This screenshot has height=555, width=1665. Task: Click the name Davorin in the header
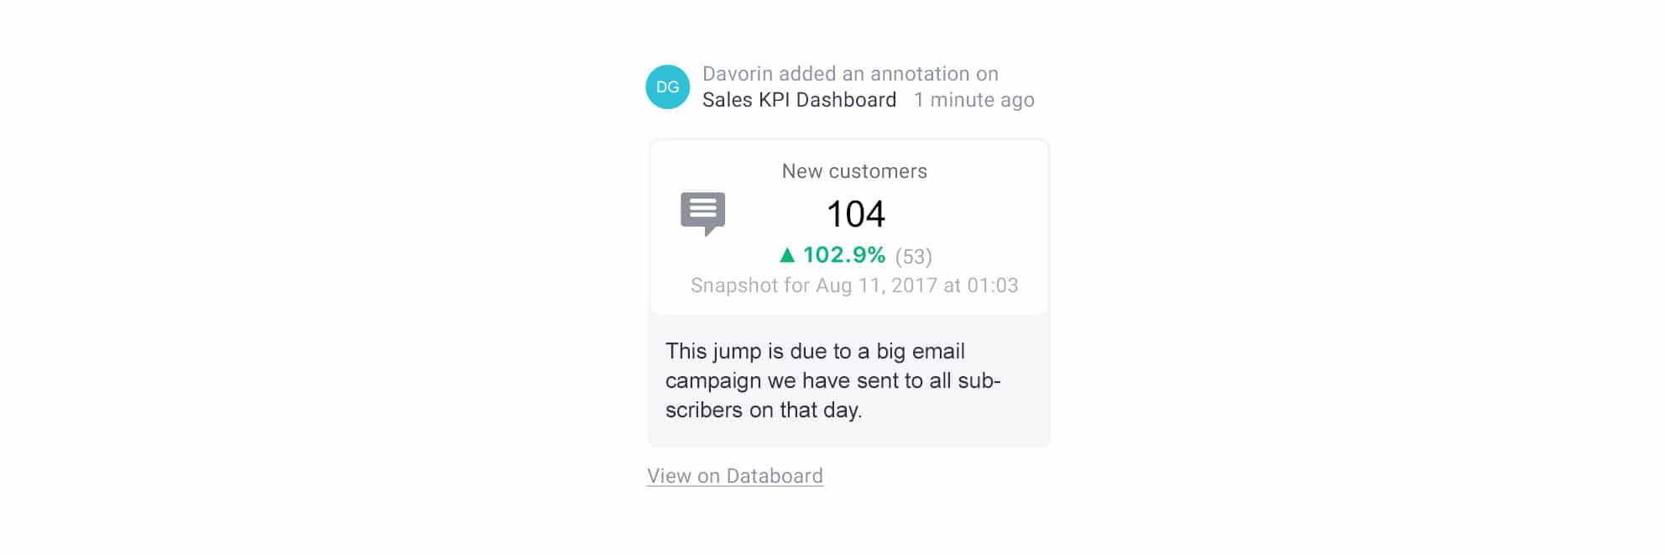(738, 74)
